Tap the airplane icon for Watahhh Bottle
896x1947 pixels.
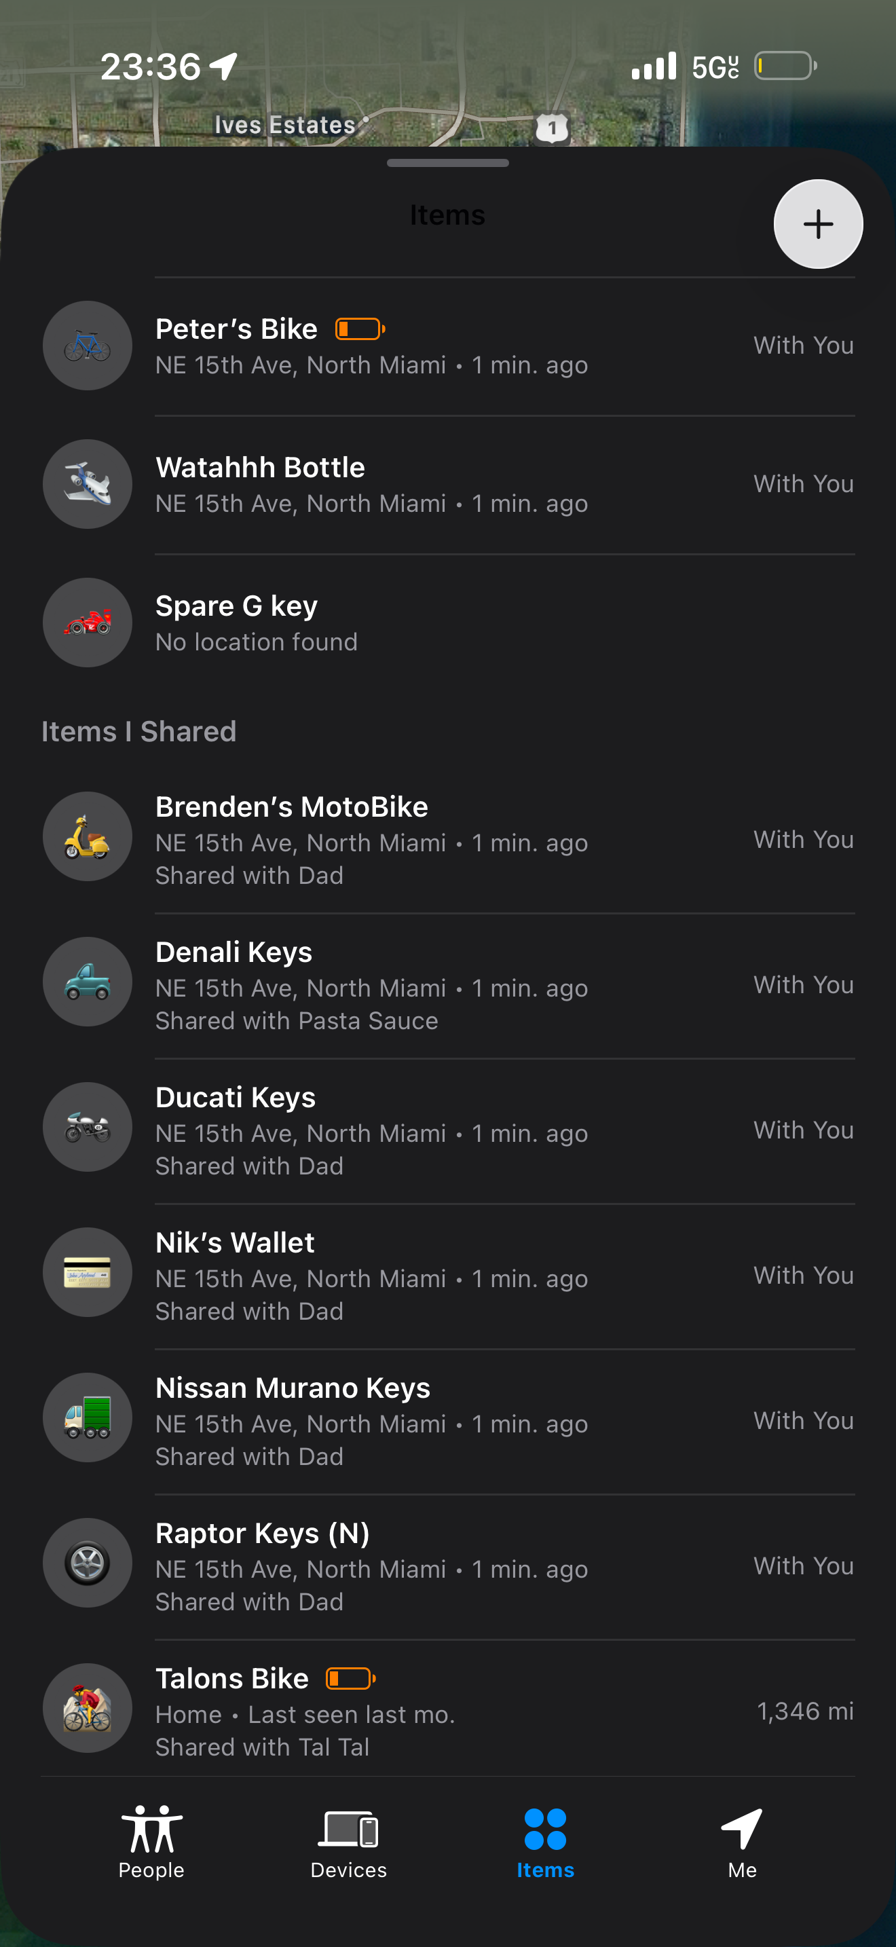coord(88,484)
